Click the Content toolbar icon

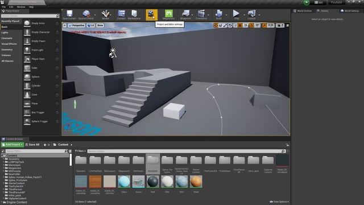(121, 15)
